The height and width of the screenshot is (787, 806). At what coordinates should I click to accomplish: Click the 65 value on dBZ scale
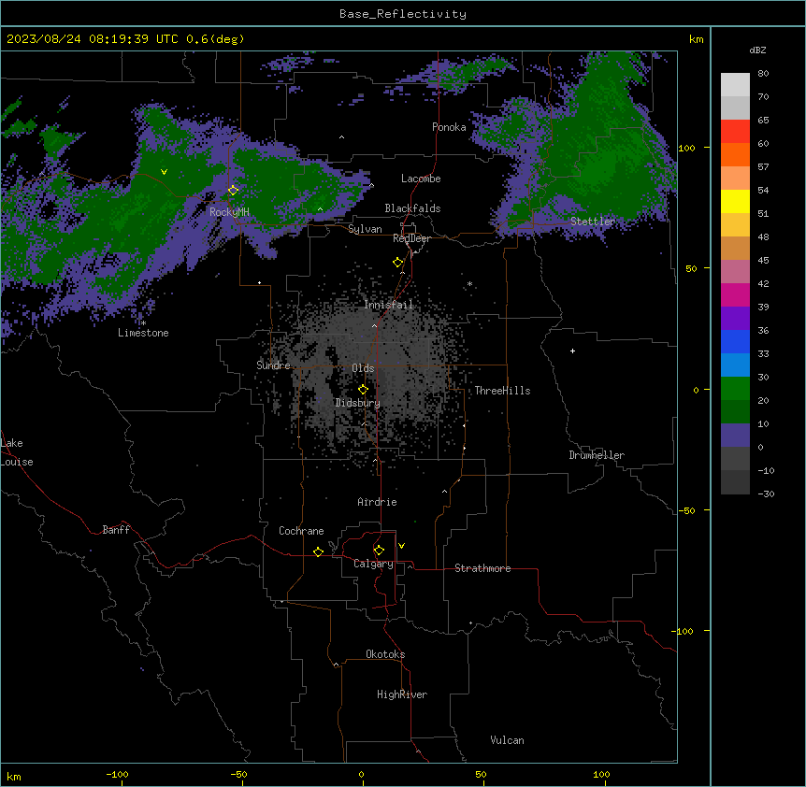click(763, 121)
